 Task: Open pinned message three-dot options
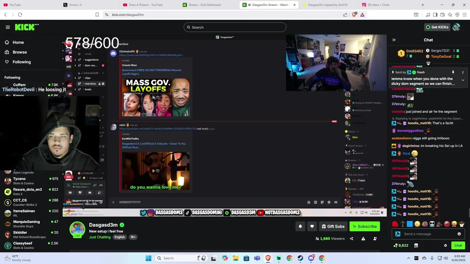point(463,72)
